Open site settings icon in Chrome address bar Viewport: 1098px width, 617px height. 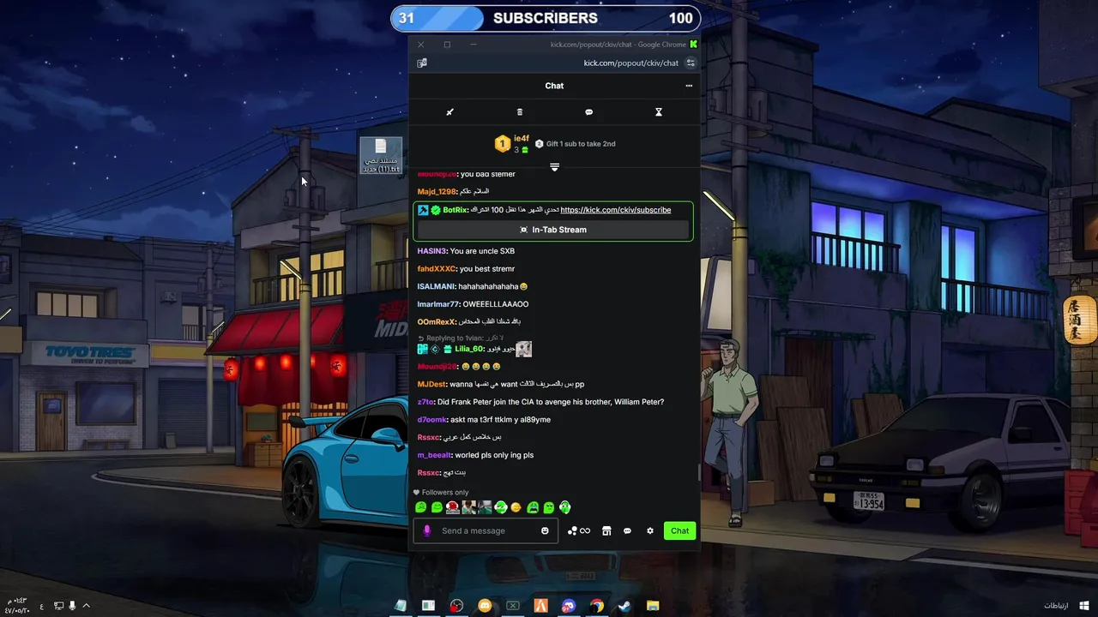[691, 63]
